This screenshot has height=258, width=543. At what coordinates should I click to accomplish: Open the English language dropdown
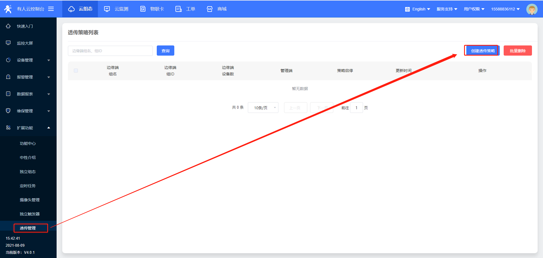click(418, 9)
